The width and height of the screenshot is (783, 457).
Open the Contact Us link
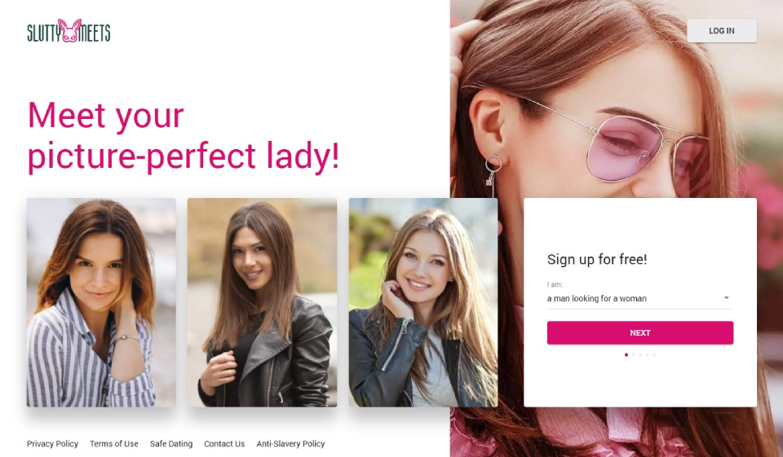(224, 443)
